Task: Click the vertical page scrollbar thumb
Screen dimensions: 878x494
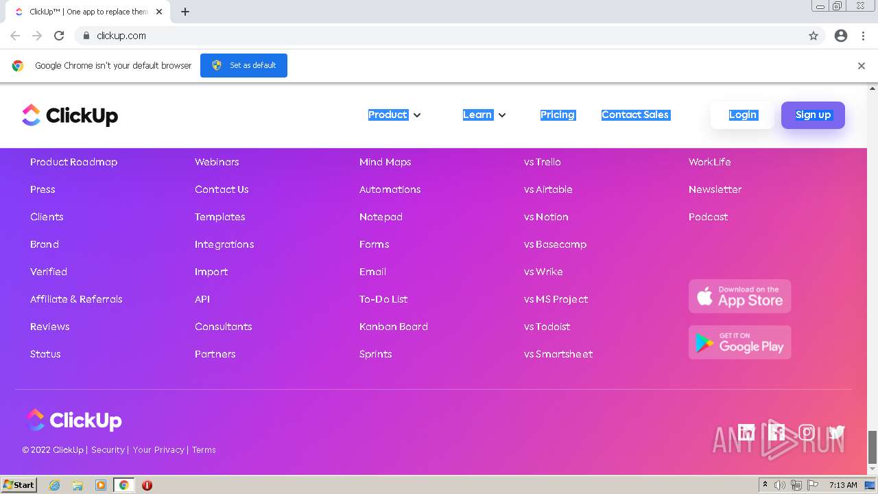Action: point(873,447)
